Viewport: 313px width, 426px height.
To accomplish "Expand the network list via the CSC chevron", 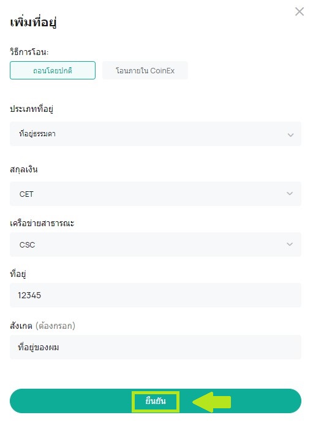I will click(x=290, y=244).
